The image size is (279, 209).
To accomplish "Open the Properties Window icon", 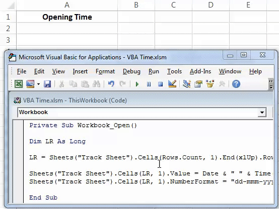I will [x=198, y=84].
